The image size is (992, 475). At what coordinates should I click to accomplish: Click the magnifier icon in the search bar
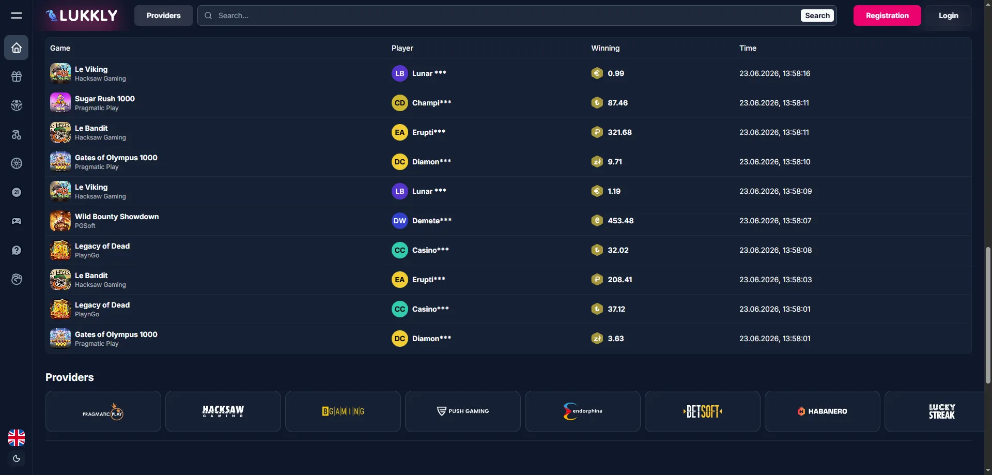point(208,16)
